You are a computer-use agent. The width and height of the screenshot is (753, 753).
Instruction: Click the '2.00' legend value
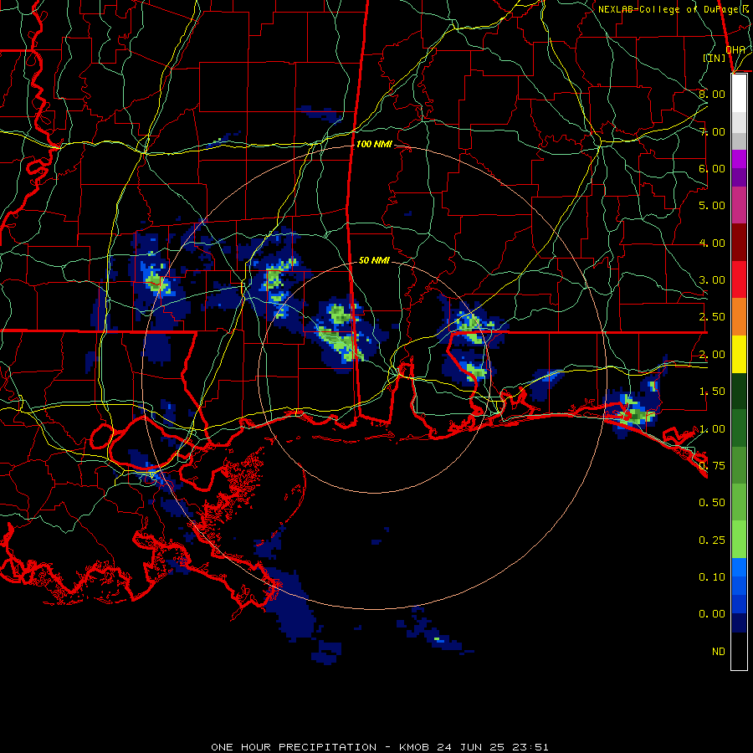(712, 355)
